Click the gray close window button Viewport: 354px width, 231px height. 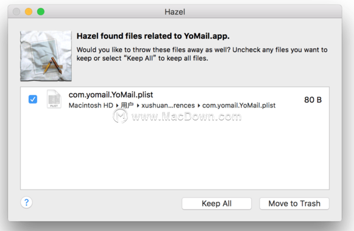pos(16,12)
